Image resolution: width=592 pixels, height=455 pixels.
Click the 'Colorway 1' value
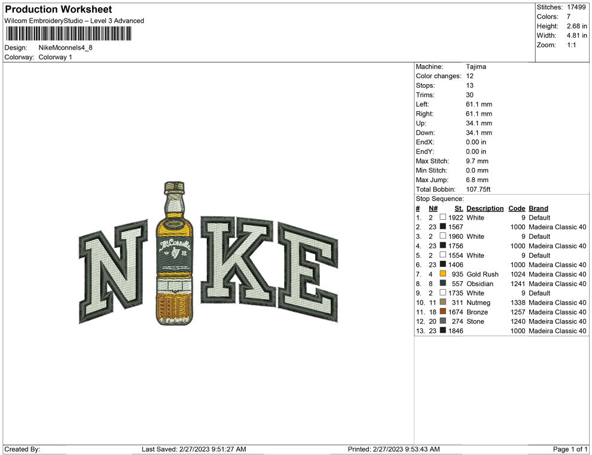(55, 57)
